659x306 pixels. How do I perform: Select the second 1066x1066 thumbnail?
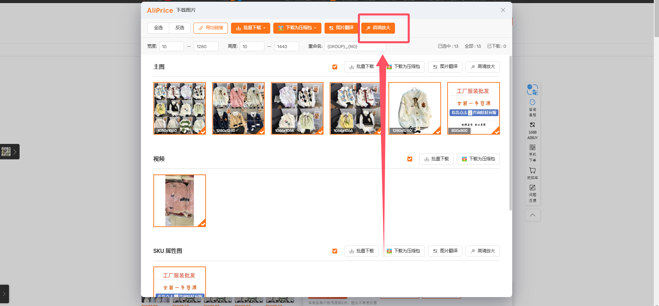[x=356, y=108]
